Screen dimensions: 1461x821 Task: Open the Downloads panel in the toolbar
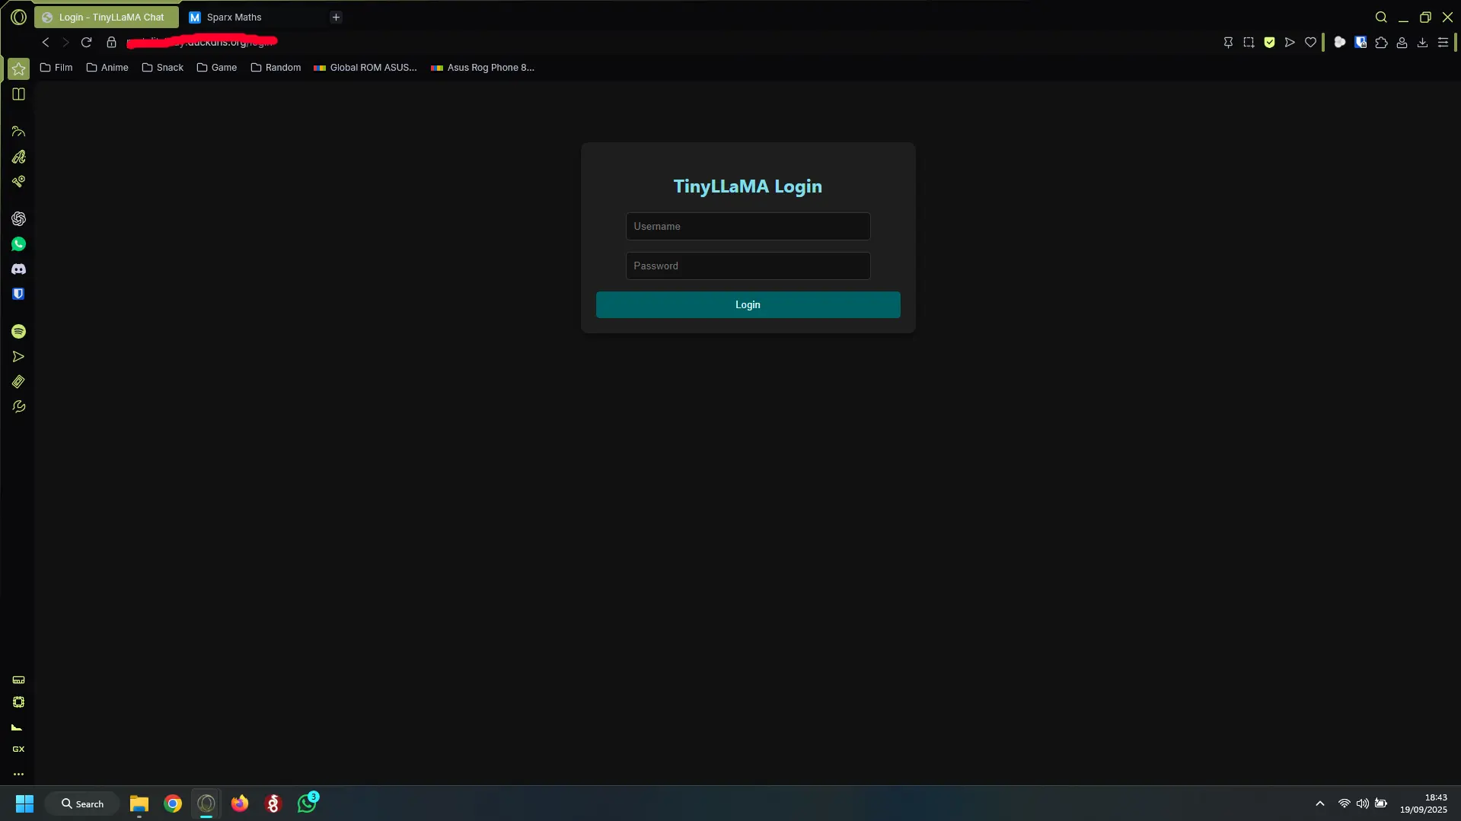click(x=1421, y=43)
